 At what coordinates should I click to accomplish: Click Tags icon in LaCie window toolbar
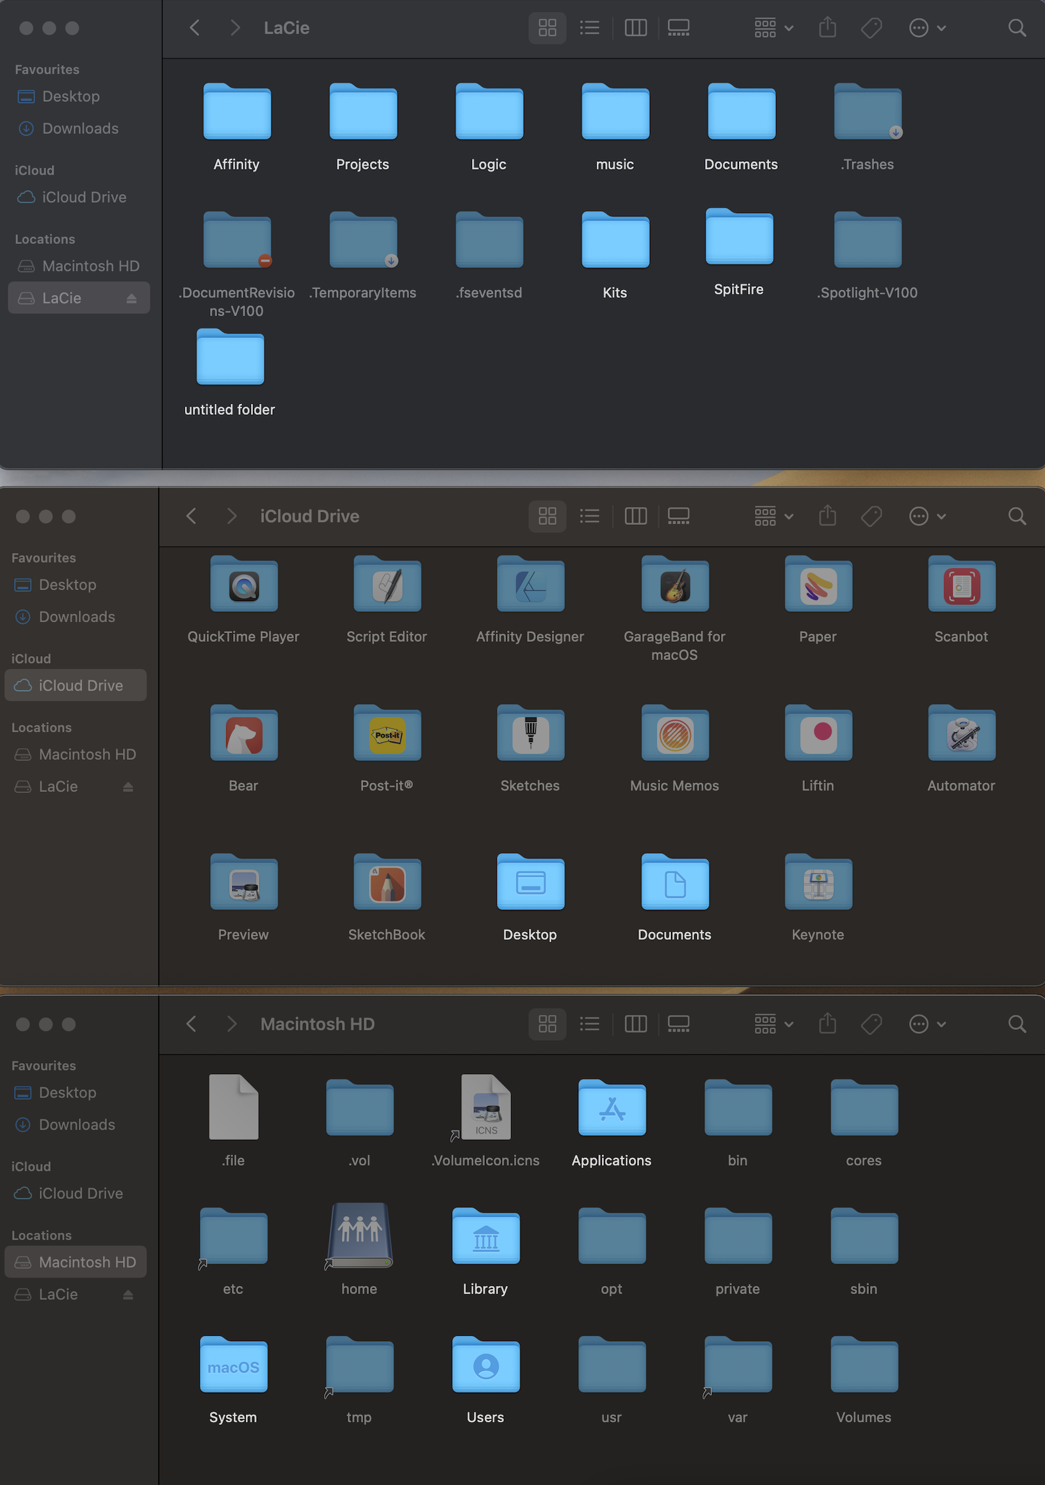click(x=871, y=28)
